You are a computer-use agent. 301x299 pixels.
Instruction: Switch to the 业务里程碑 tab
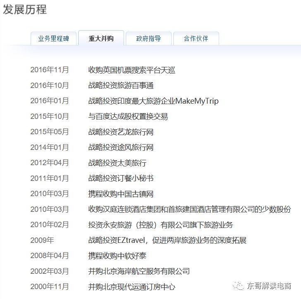(54, 38)
